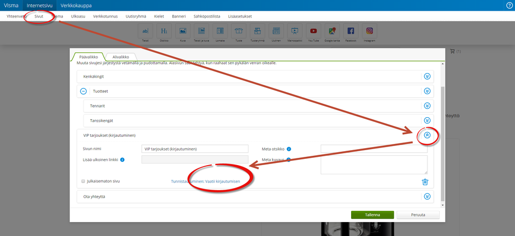Screen dimensions: 515x236
Task: Select the Uutinen news block icon
Action: [x=276, y=31]
